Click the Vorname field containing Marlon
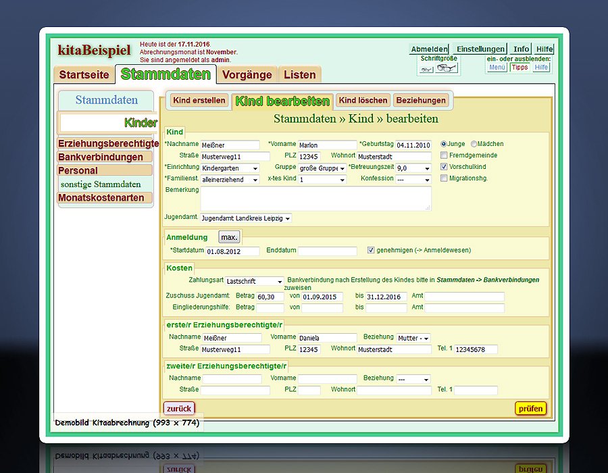 (327, 145)
